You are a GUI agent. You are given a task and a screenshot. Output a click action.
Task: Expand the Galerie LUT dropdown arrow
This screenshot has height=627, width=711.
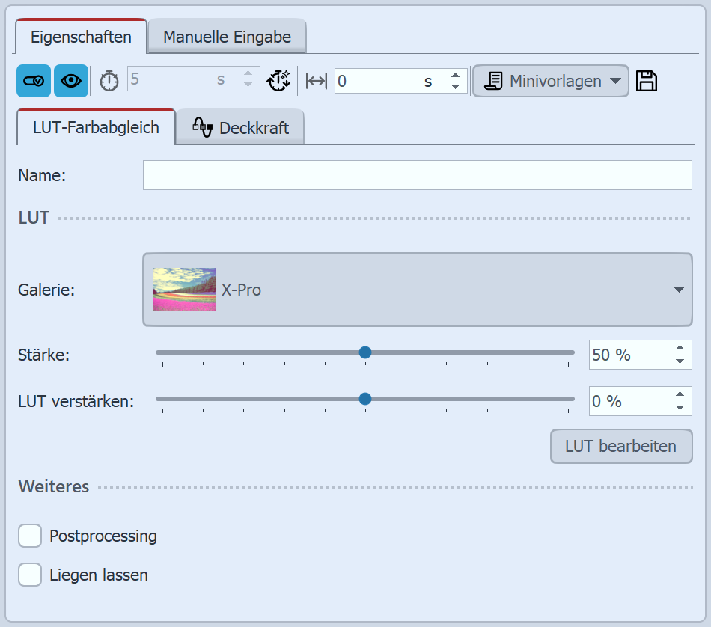point(679,290)
